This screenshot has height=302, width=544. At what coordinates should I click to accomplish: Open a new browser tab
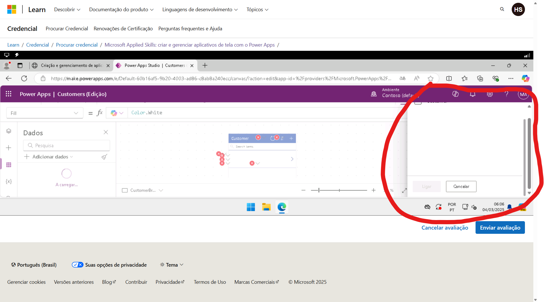205,65
